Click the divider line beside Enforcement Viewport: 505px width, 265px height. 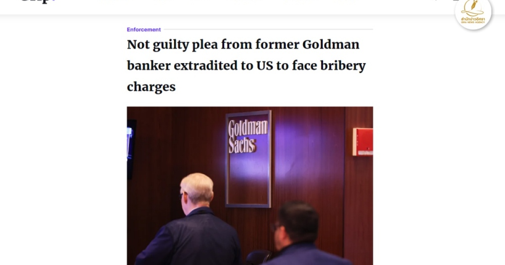tap(267, 29)
